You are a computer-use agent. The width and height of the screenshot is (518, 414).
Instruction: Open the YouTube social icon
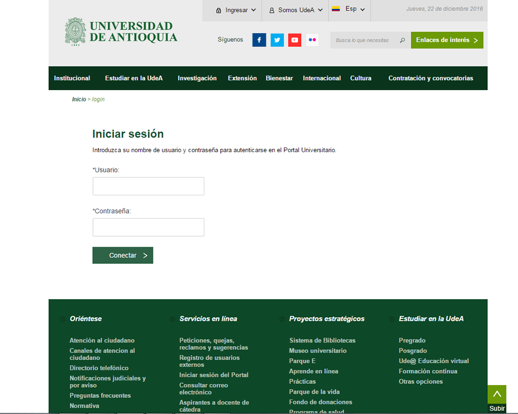(x=295, y=40)
